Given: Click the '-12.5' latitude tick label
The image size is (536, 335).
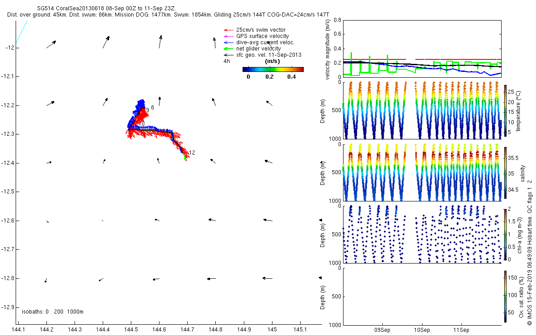Looking at the screenshot, I should tap(8, 192).
